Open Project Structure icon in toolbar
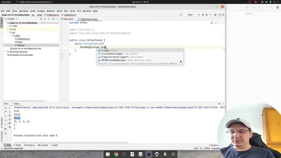 216,15
